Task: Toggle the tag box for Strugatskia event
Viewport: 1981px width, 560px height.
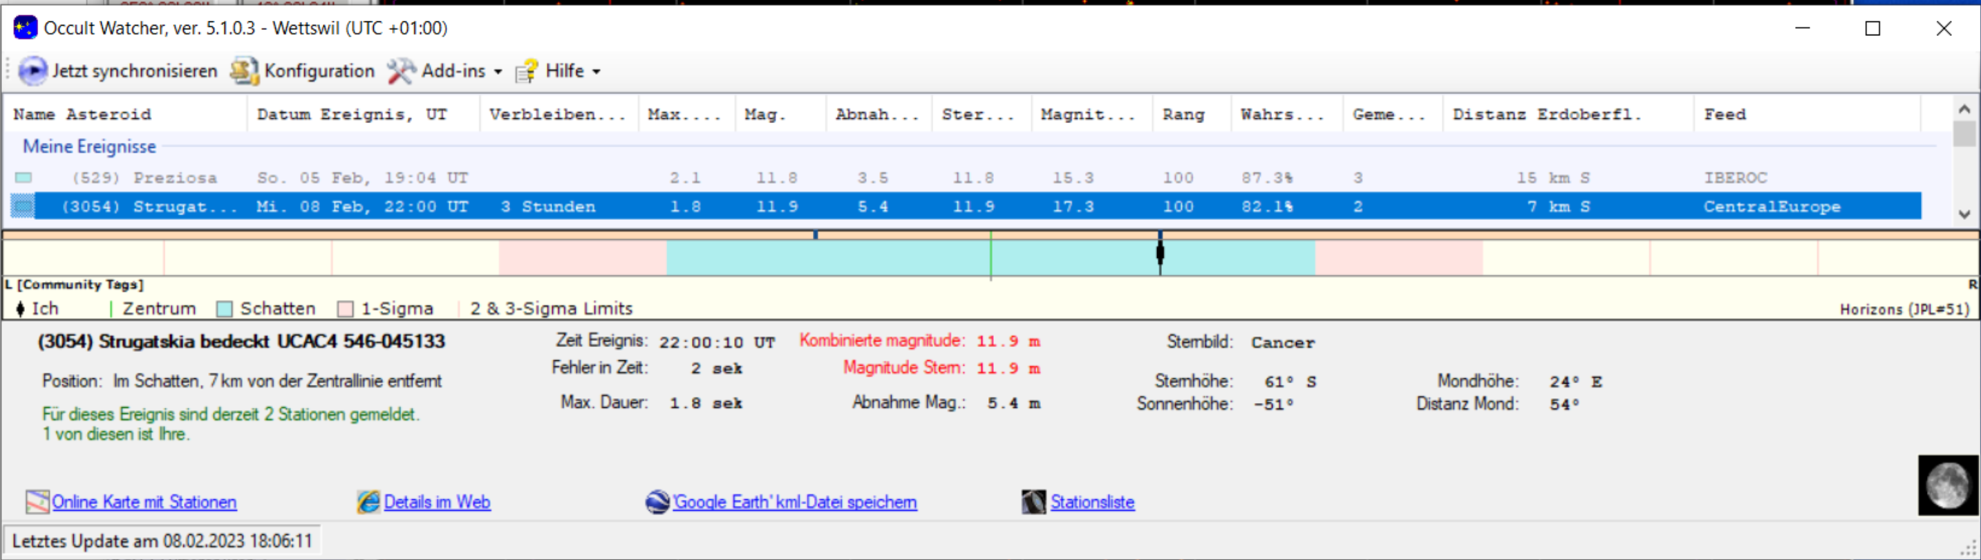Action: 24,206
